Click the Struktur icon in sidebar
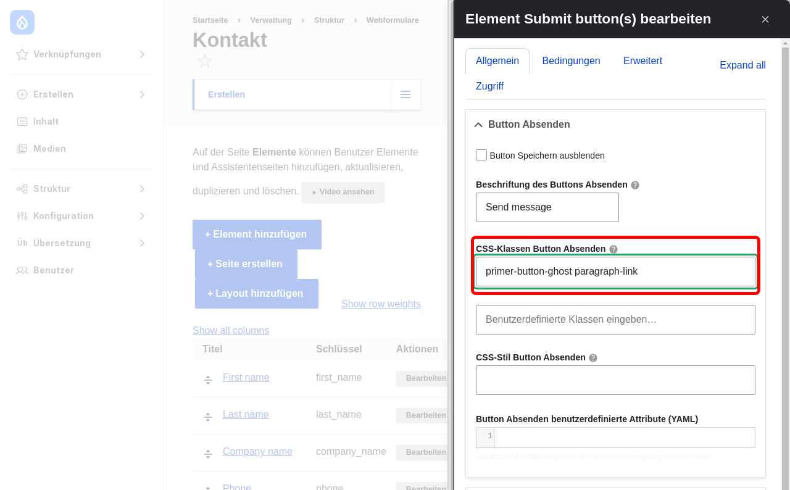 [x=22, y=189]
